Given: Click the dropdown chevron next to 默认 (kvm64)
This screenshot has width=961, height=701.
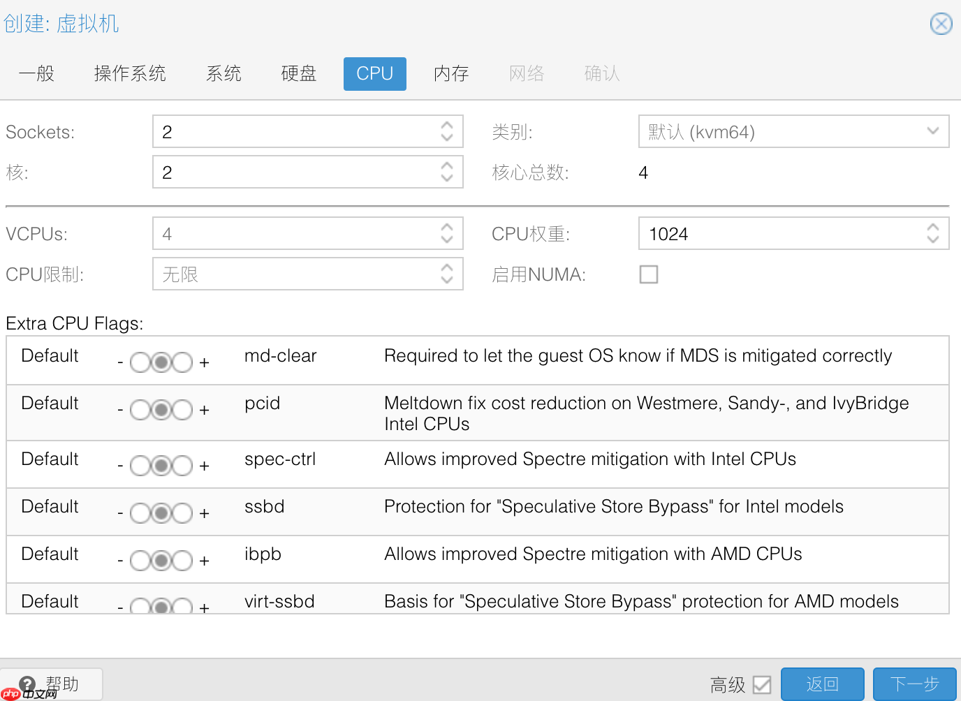Looking at the screenshot, I should coord(933,131).
